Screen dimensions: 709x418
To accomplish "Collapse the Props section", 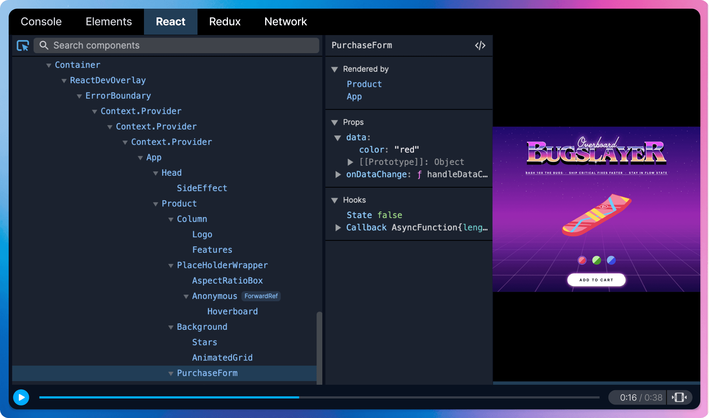I will [335, 122].
